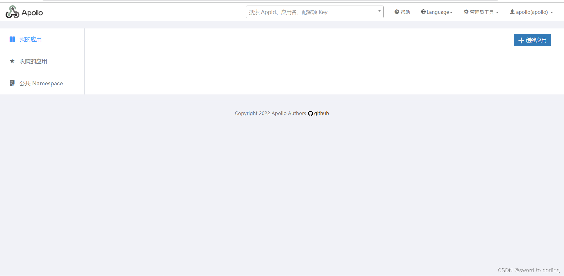564x276 pixels.
Task: Select 我的应用 in the sidebar
Action: 31,39
